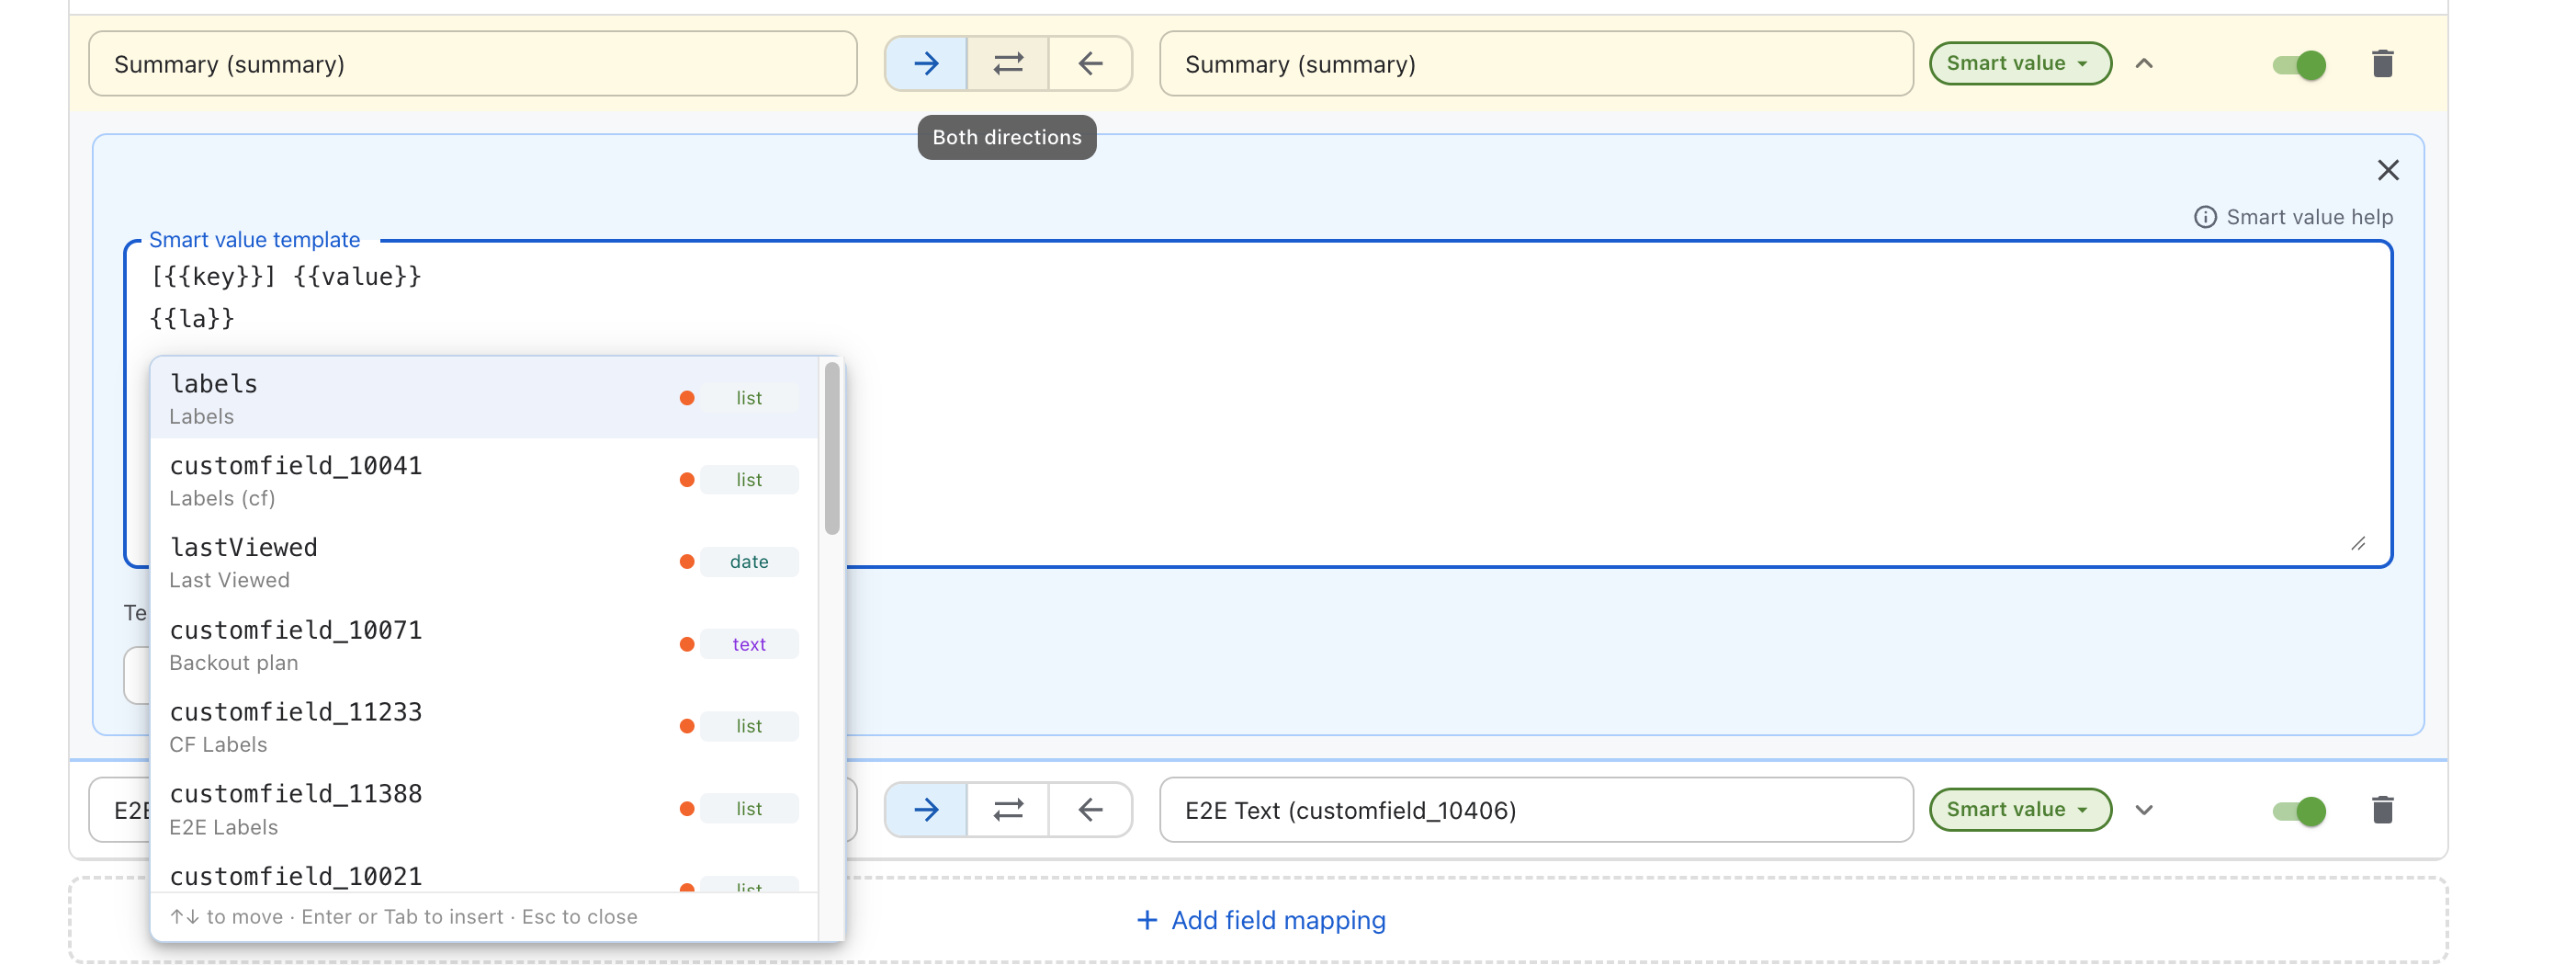This screenshot has width=2576, height=965.
Task: Delete the Summary field mapping
Action: [2382, 64]
